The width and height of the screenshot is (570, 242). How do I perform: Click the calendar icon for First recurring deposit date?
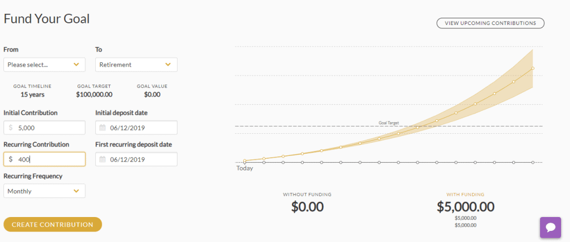point(102,159)
